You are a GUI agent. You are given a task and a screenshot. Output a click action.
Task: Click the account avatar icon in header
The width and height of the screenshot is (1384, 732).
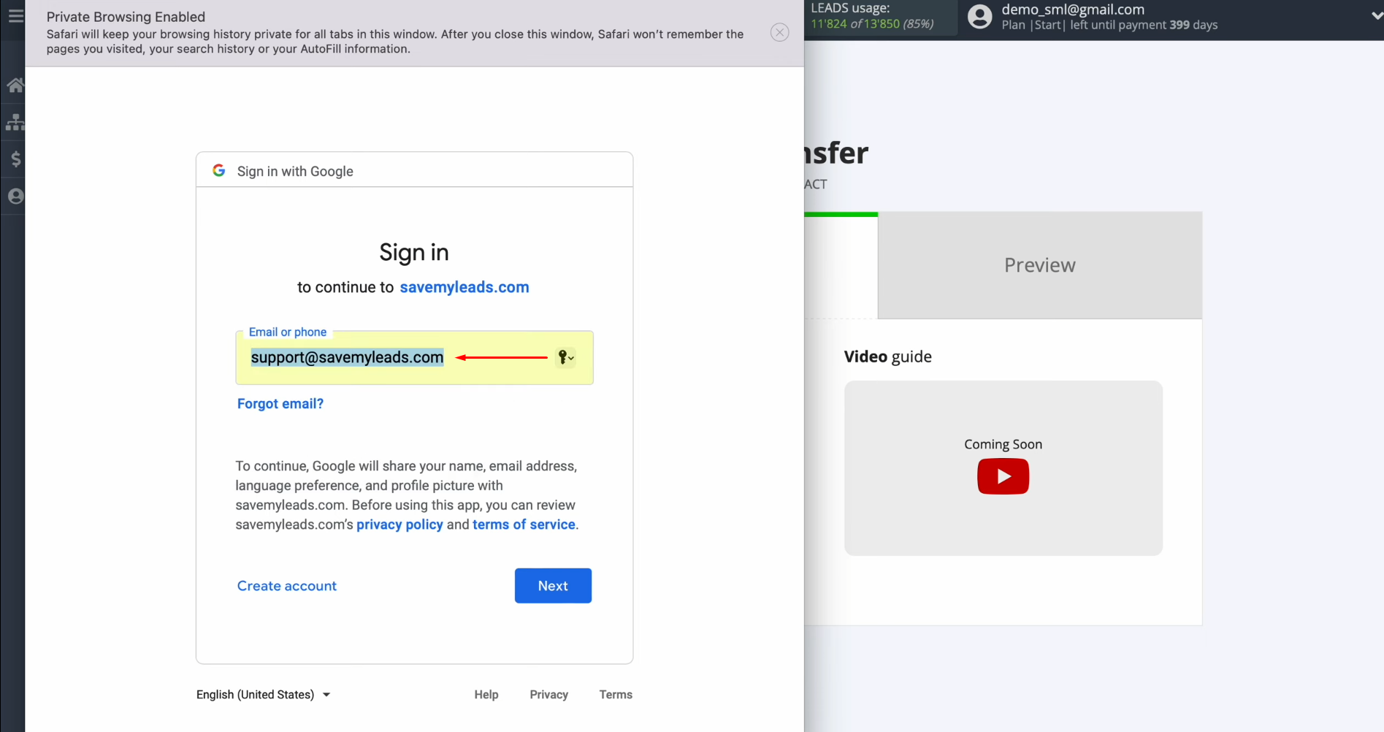pyautogui.click(x=980, y=16)
